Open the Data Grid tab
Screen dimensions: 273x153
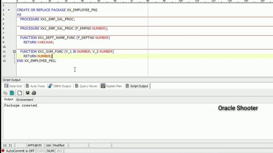(x=13, y=86)
